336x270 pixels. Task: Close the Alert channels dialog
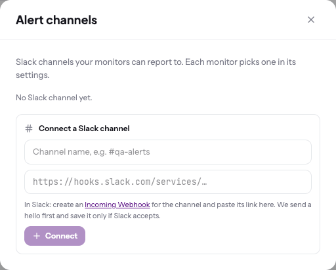[x=311, y=20]
